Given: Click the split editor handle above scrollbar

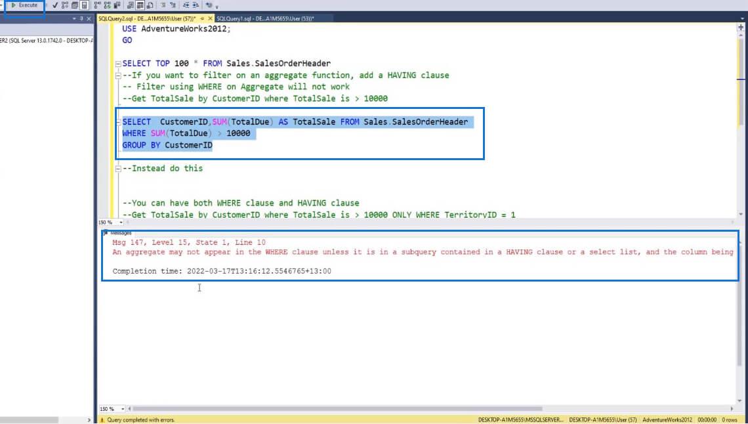Looking at the screenshot, I should coord(741,28).
